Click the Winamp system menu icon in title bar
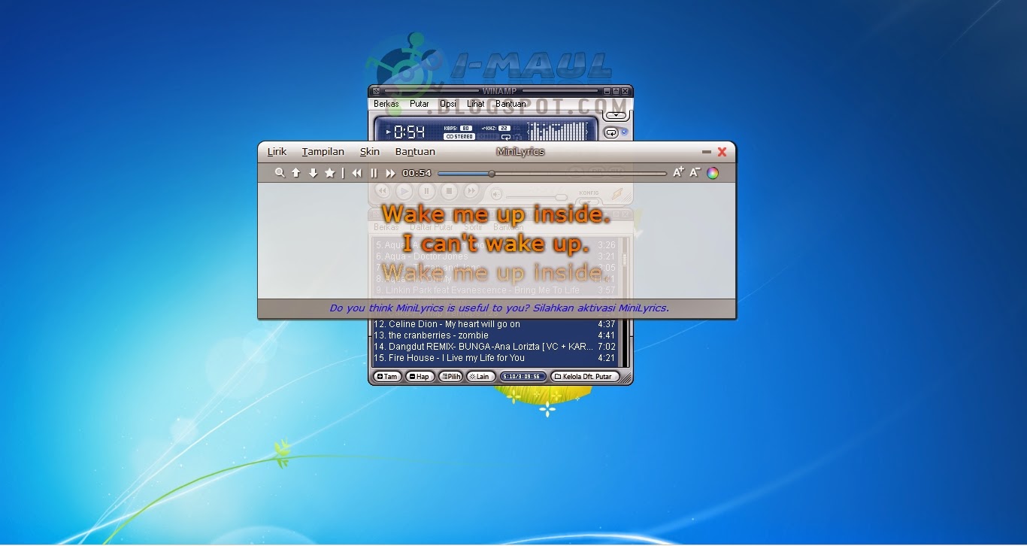Image resolution: width=1027 pixels, height=546 pixels. (x=376, y=91)
